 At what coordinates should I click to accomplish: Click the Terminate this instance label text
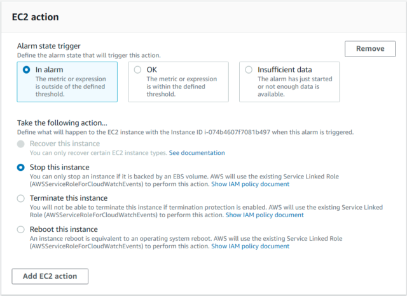click(x=69, y=198)
